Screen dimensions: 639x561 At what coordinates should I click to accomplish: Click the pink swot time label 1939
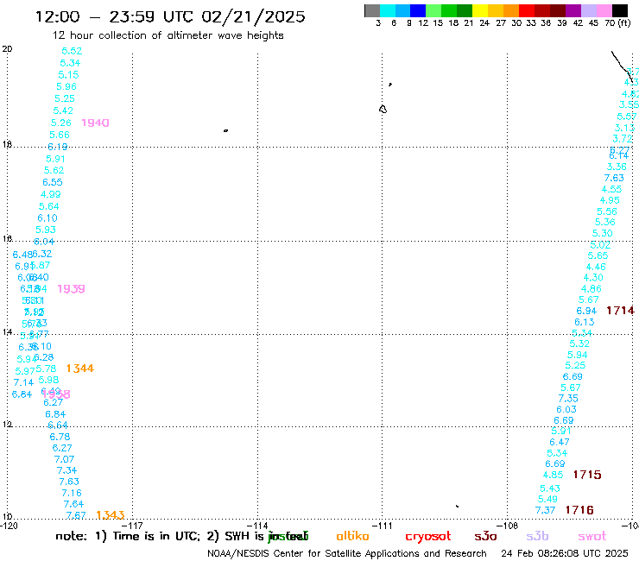pyautogui.click(x=71, y=289)
